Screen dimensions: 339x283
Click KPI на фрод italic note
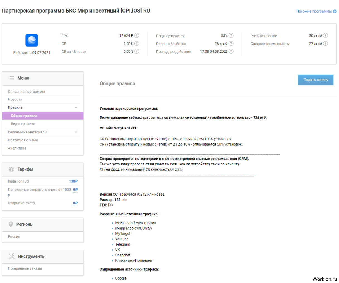tap(141, 169)
